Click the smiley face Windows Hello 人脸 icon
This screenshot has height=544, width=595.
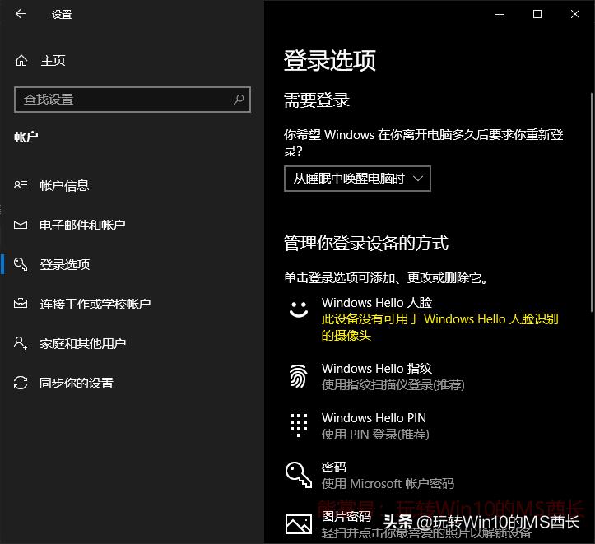(x=299, y=309)
